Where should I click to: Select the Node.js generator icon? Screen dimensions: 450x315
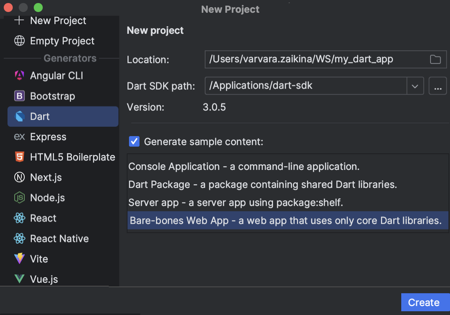(19, 198)
